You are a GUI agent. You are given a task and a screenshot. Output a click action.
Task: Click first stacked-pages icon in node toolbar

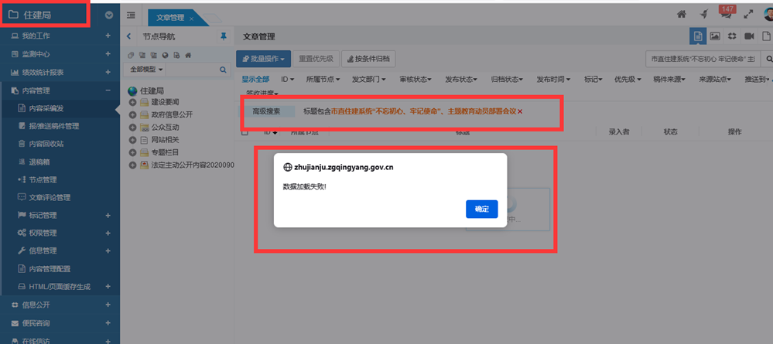coord(131,55)
